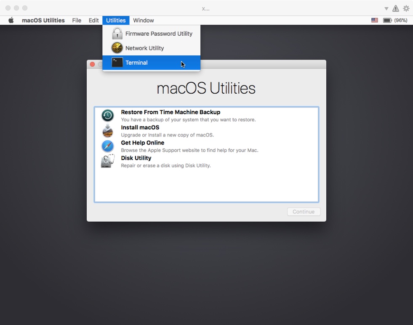Image resolution: width=413 pixels, height=325 pixels.
Task: Select the Disk Utility option
Action: 206,161
